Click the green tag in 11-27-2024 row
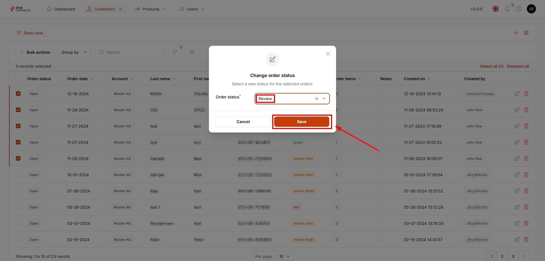 pos(298,142)
